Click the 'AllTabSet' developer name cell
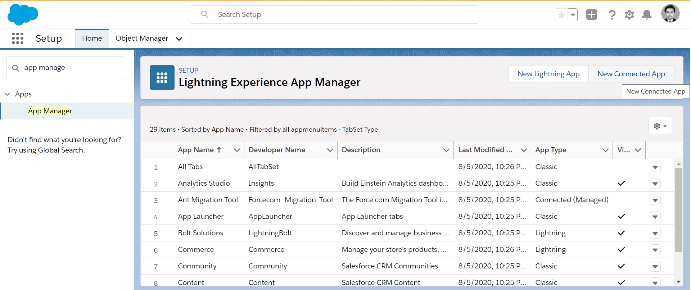 tap(263, 167)
